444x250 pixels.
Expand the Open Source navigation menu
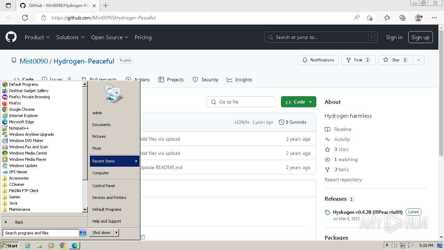pyautogui.click(x=110, y=37)
